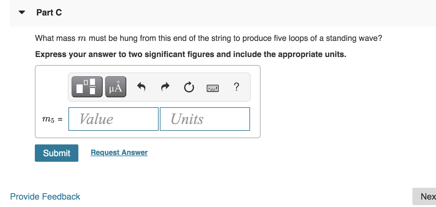This screenshot has height=207, width=436.
Task: Click the Part C title text
Action: [x=49, y=12]
